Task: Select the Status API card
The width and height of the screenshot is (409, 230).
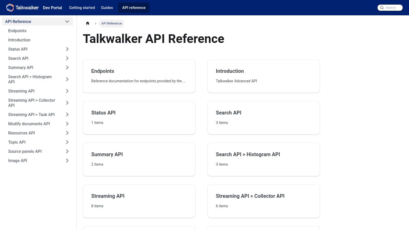Action: coord(139,118)
